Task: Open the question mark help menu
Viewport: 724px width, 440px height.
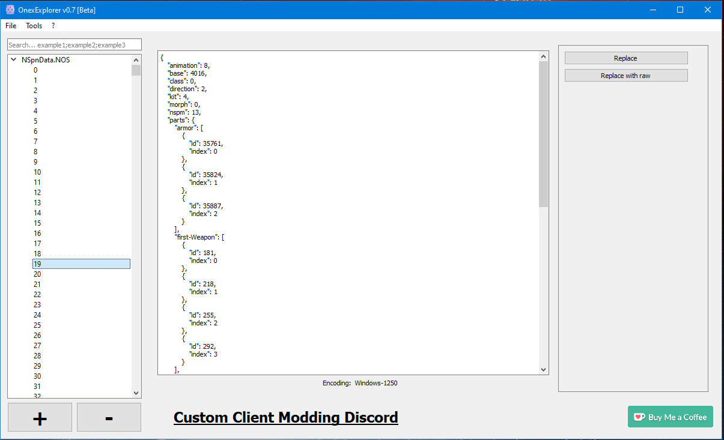Action: click(x=53, y=26)
